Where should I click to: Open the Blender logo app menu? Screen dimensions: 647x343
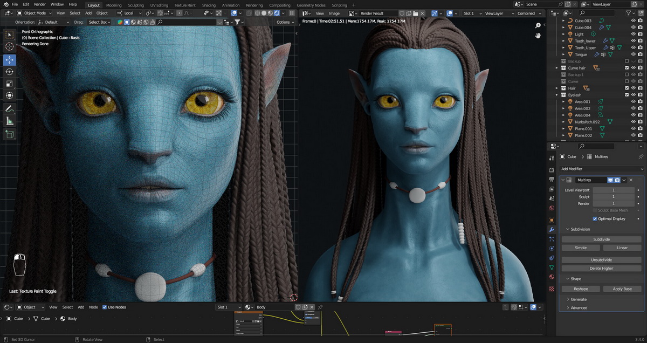pyautogui.click(x=6, y=4)
